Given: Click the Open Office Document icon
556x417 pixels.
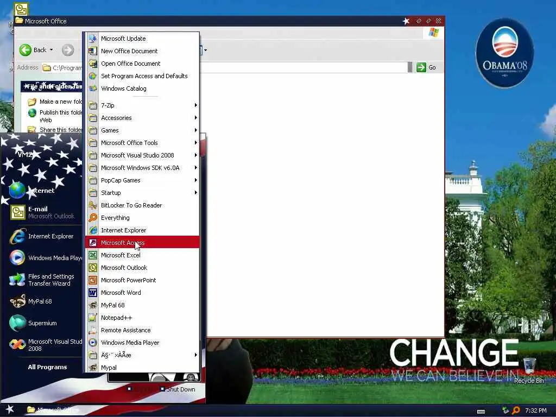Looking at the screenshot, I should click(x=93, y=64).
